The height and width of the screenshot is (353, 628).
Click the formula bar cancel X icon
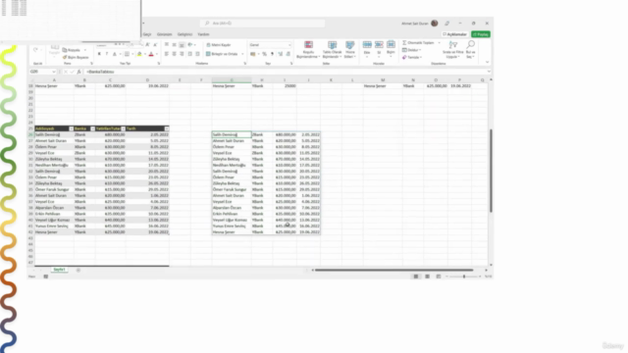66,72
